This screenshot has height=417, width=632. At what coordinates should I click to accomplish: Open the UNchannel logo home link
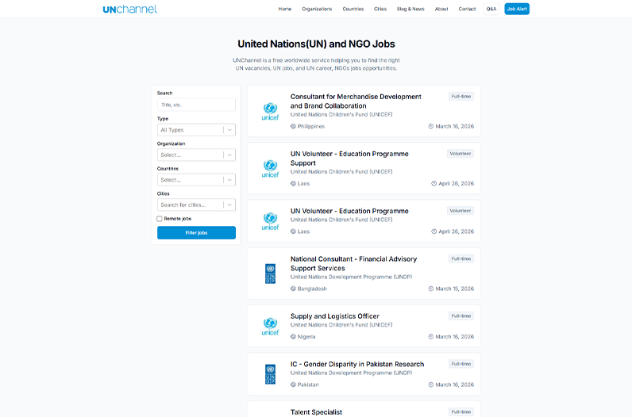tap(129, 9)
